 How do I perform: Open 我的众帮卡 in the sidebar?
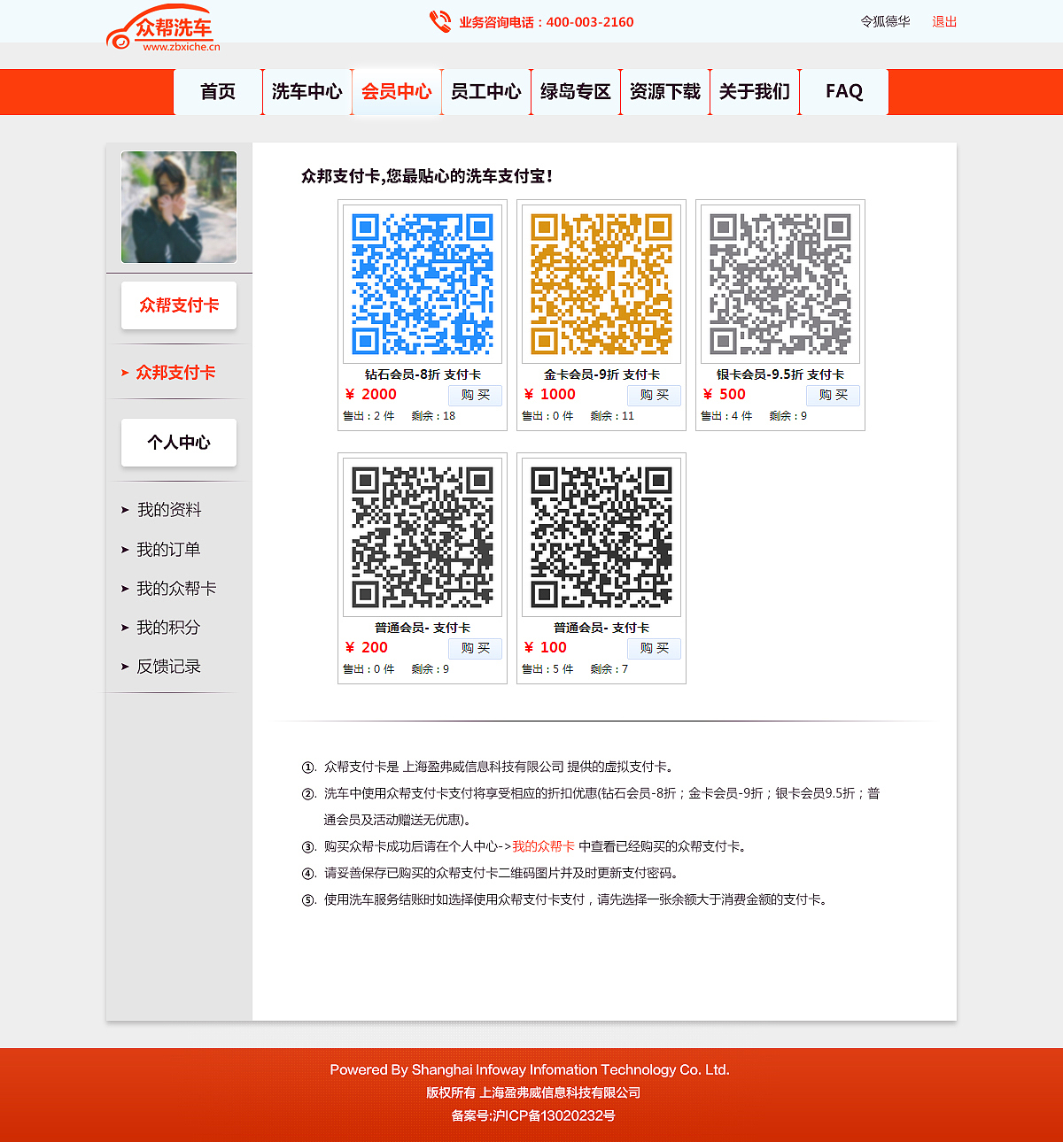click(x=176, y=589)
